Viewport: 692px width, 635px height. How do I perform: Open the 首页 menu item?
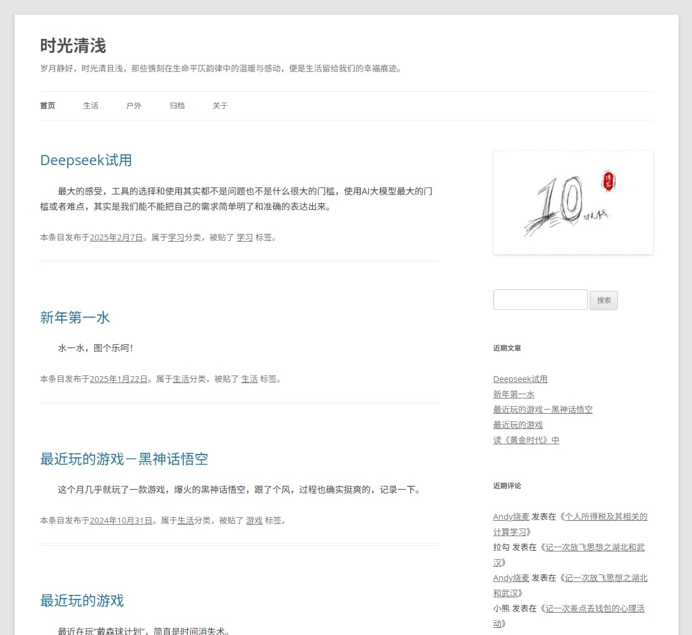pyautogui.click(x=47, y=105)
